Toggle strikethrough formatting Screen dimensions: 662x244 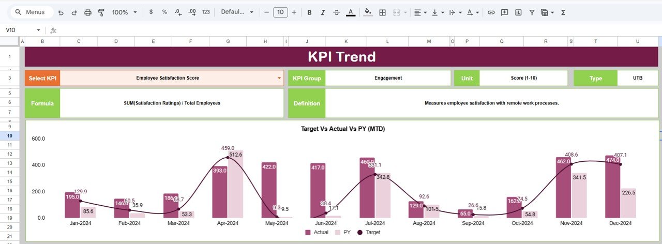[x=337, y=12]
